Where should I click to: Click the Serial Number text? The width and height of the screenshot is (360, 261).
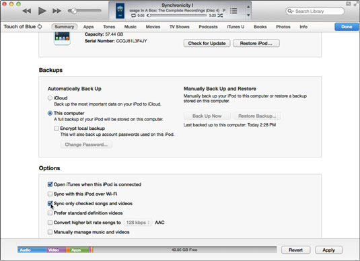116,41
